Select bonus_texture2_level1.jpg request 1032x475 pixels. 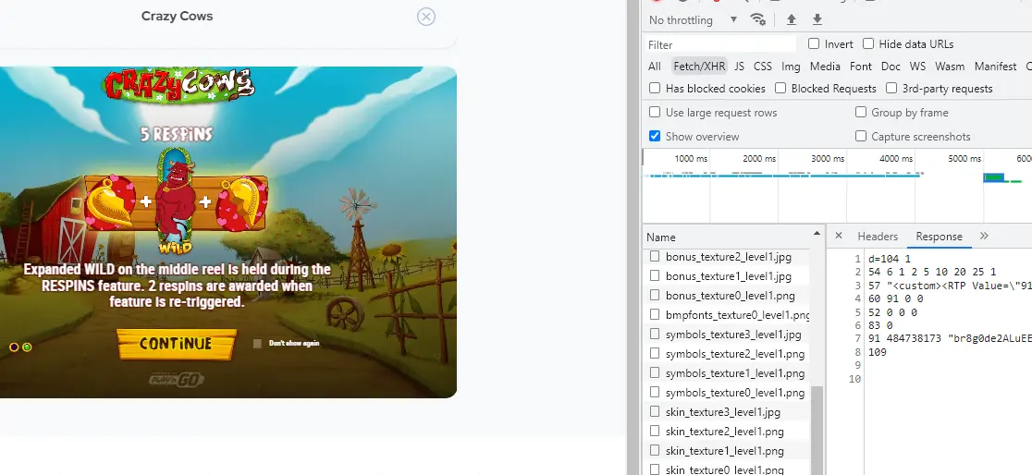point(727,257)
